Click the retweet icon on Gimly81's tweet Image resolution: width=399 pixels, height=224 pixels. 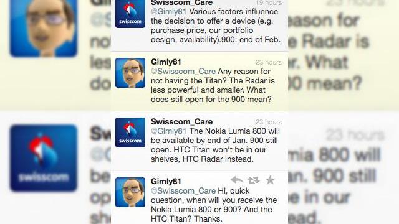point(254,180)
